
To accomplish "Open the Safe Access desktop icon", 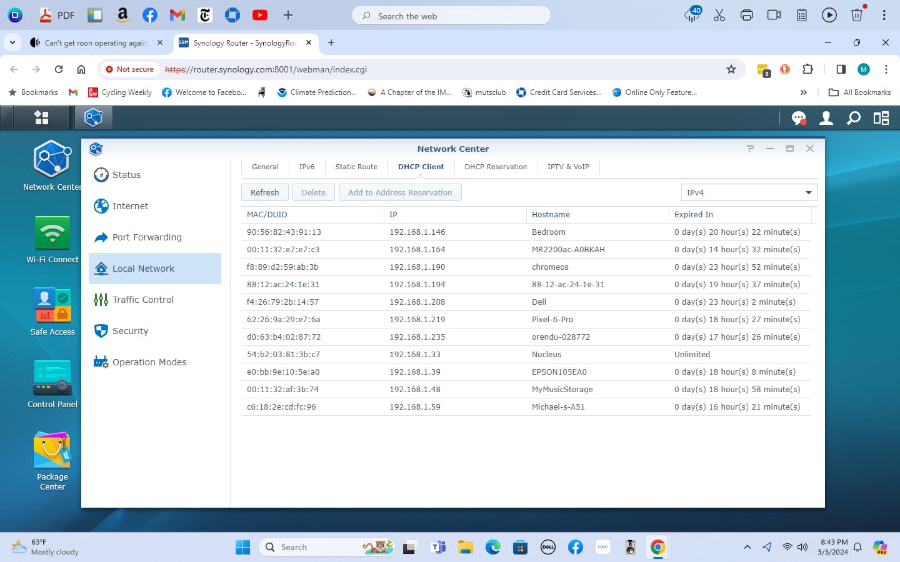I will pos(52,312).
